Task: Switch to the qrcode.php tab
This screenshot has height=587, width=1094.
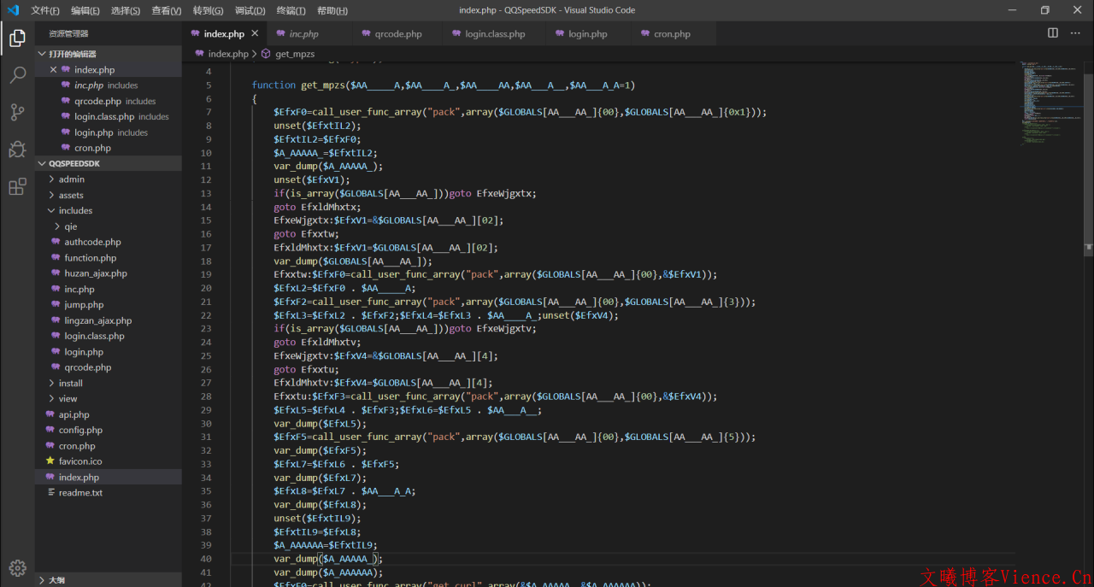Action: 397,34
